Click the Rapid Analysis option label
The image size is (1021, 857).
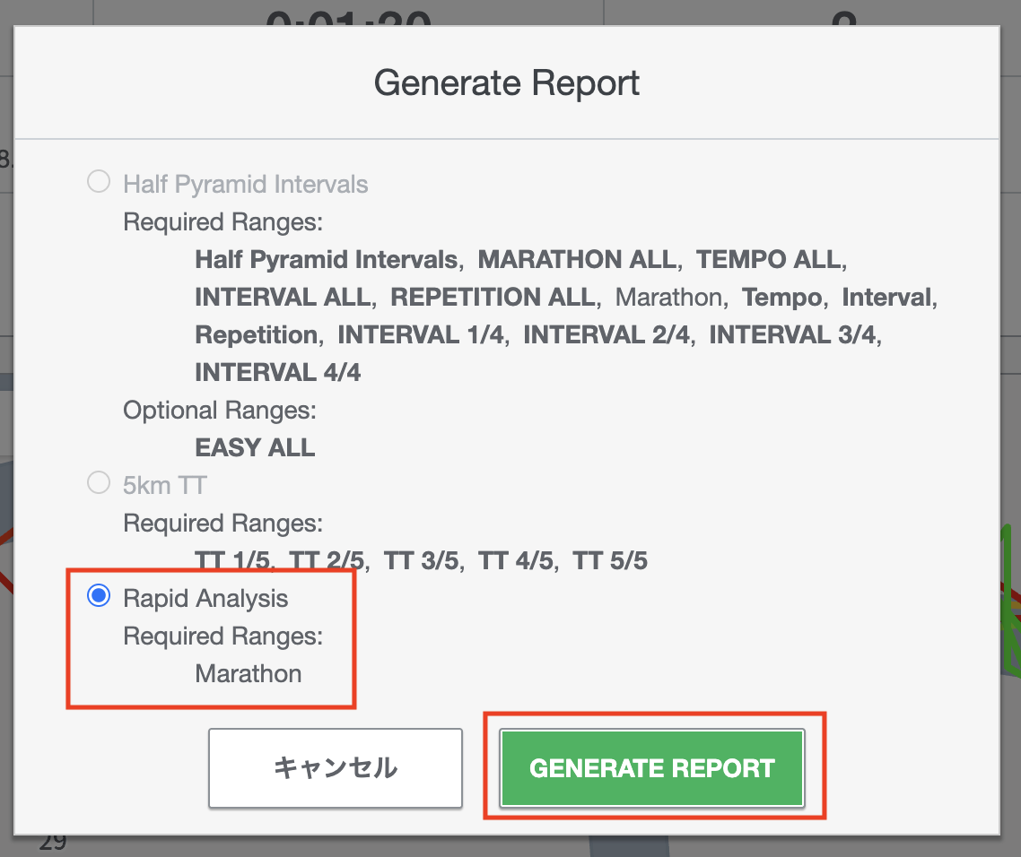coord(205,598)
